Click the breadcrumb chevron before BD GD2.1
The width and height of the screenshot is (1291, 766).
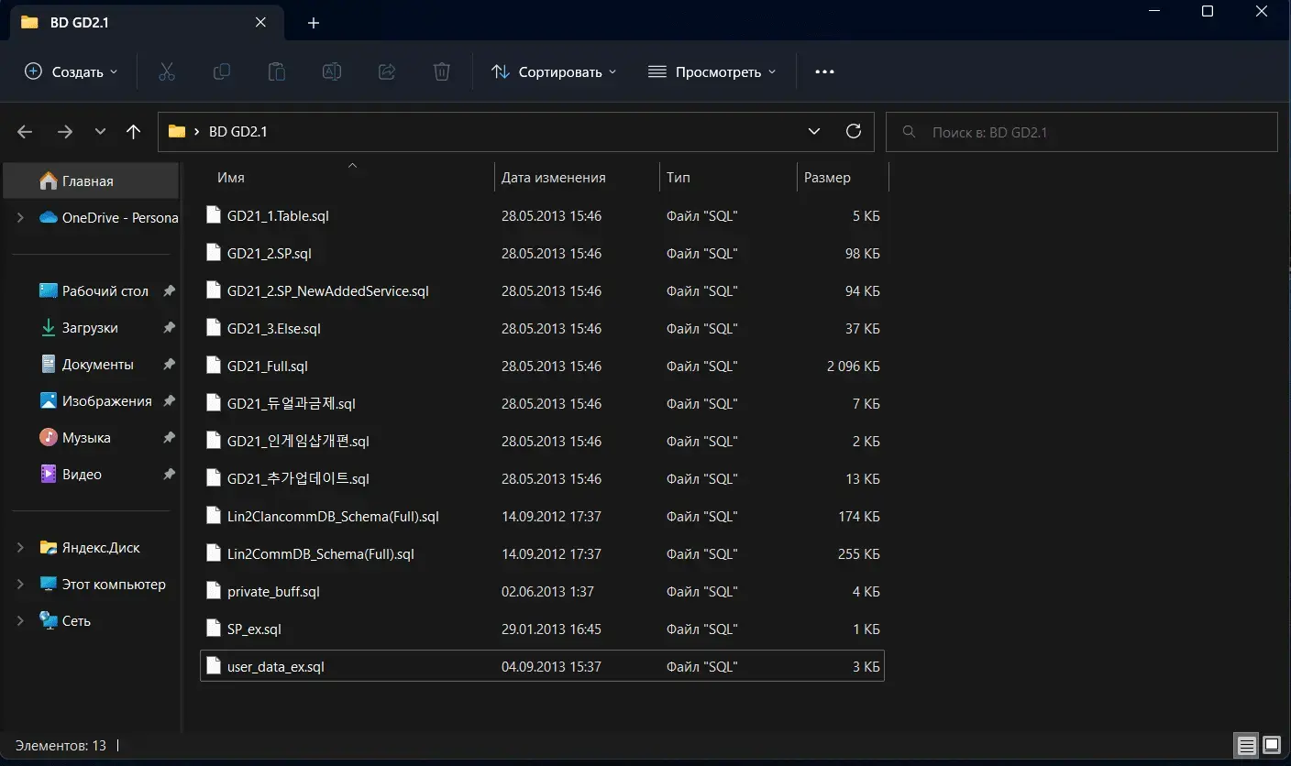point(197,132)
